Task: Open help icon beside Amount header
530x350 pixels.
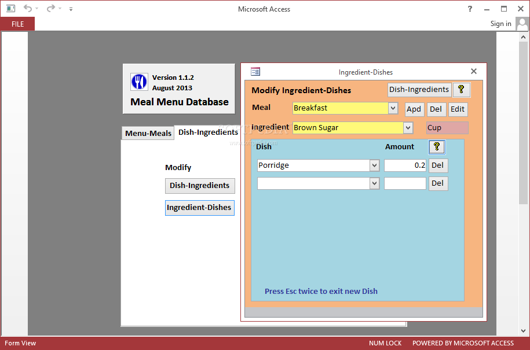Action: pyautogui.click(x=437, y=147)
